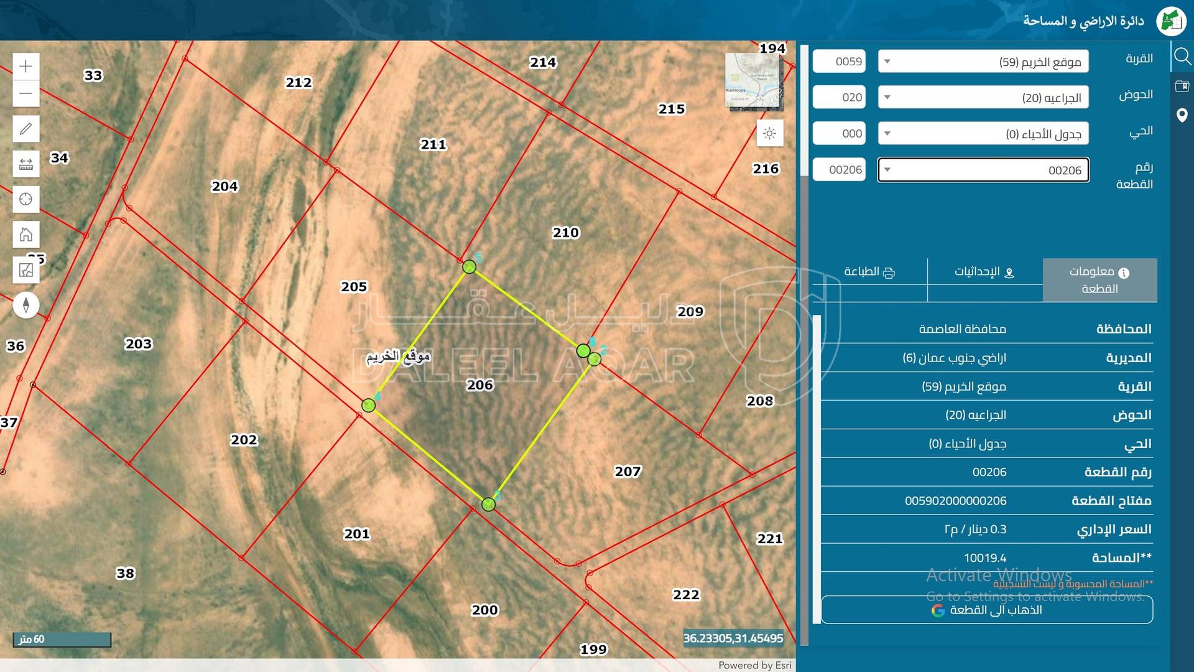This screenshot has height=672, width=1194.
Task: Switch to the الإحداثيات coordinates tab
Action: pyautogui.click(x=984, y=272)
